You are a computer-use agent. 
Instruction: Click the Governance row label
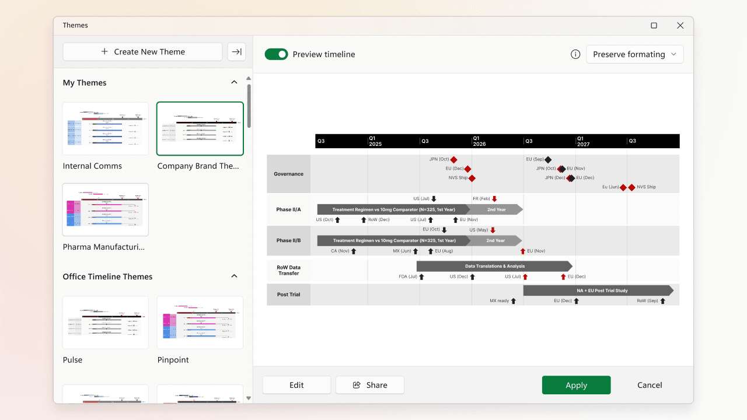tap(288, 174)
